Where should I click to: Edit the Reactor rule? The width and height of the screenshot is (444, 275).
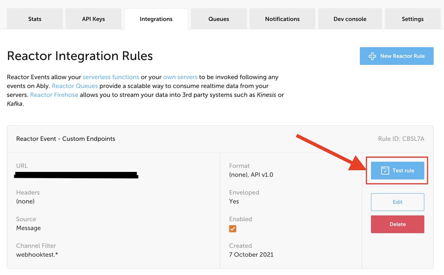[398, 202]
